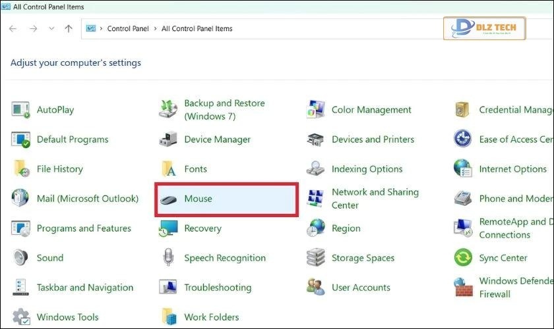Open the Region globe-clock icon
The width and height of the screenshot is (554, 329).
coord(315,228)
